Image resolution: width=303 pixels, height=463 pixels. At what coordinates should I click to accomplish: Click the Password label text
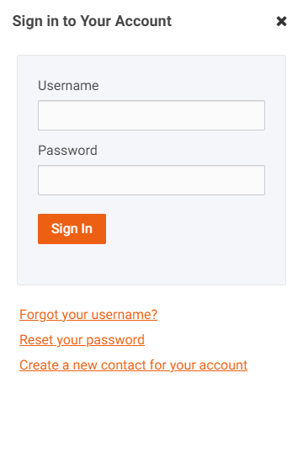67,151
